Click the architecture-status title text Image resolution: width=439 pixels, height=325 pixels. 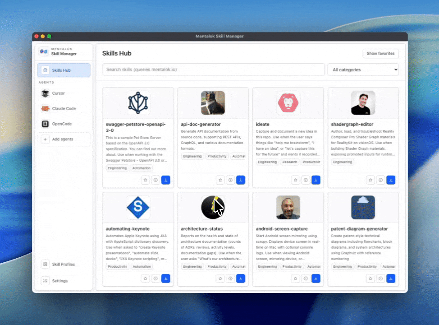(202, 229)
